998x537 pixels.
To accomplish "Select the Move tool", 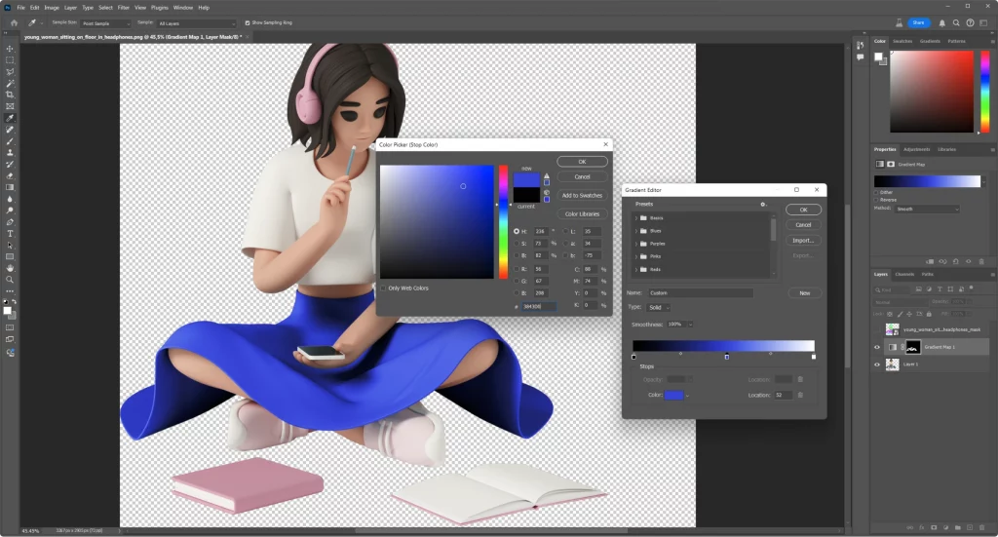I will coord(10,49).
